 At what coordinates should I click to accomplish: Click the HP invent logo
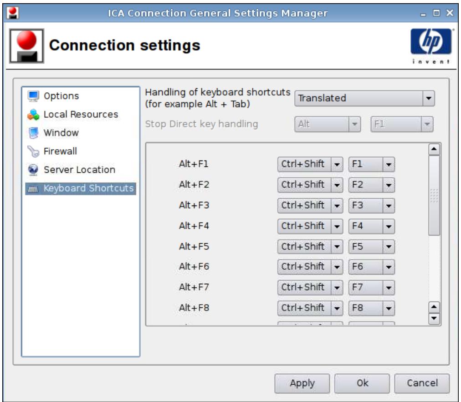pyautogui.click(x=431, y=46)
